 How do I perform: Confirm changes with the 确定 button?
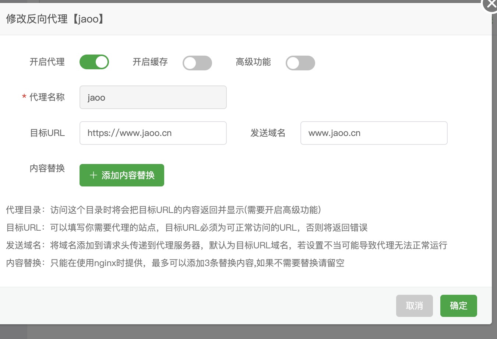(x=459, y=306)
